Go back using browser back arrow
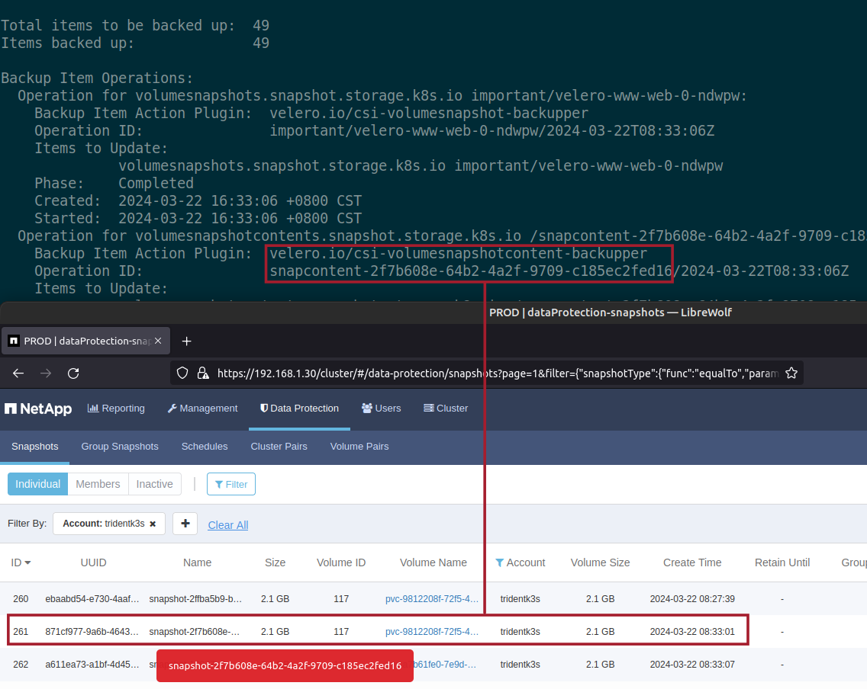 (x=18, y=373)
